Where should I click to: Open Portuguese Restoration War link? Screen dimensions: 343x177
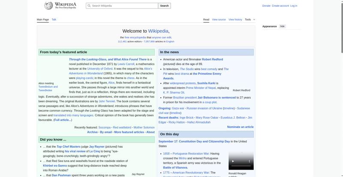pos(191,154)
